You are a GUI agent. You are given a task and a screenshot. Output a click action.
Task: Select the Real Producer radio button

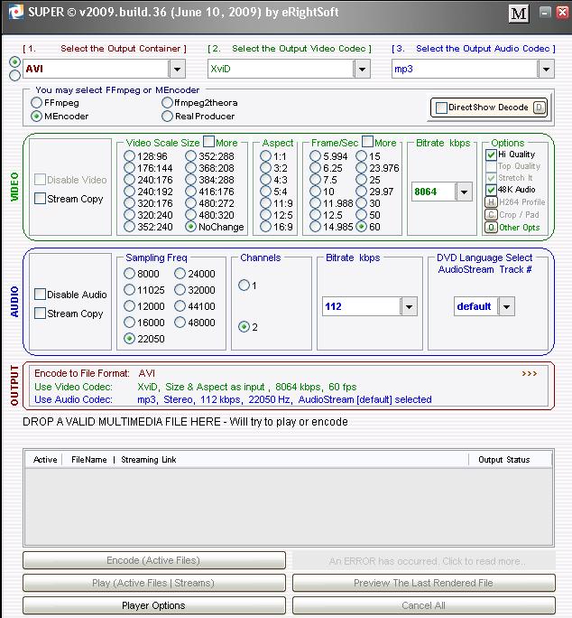click(167, 117)
